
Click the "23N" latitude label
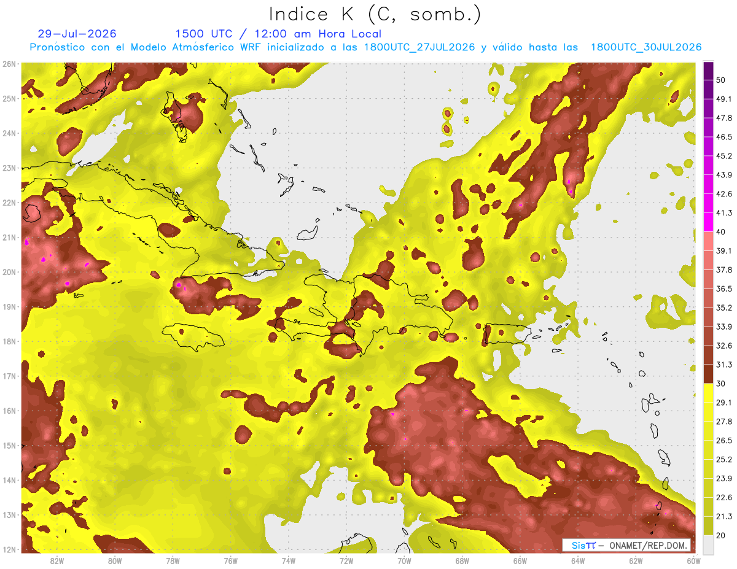click(x=9, y=168)
